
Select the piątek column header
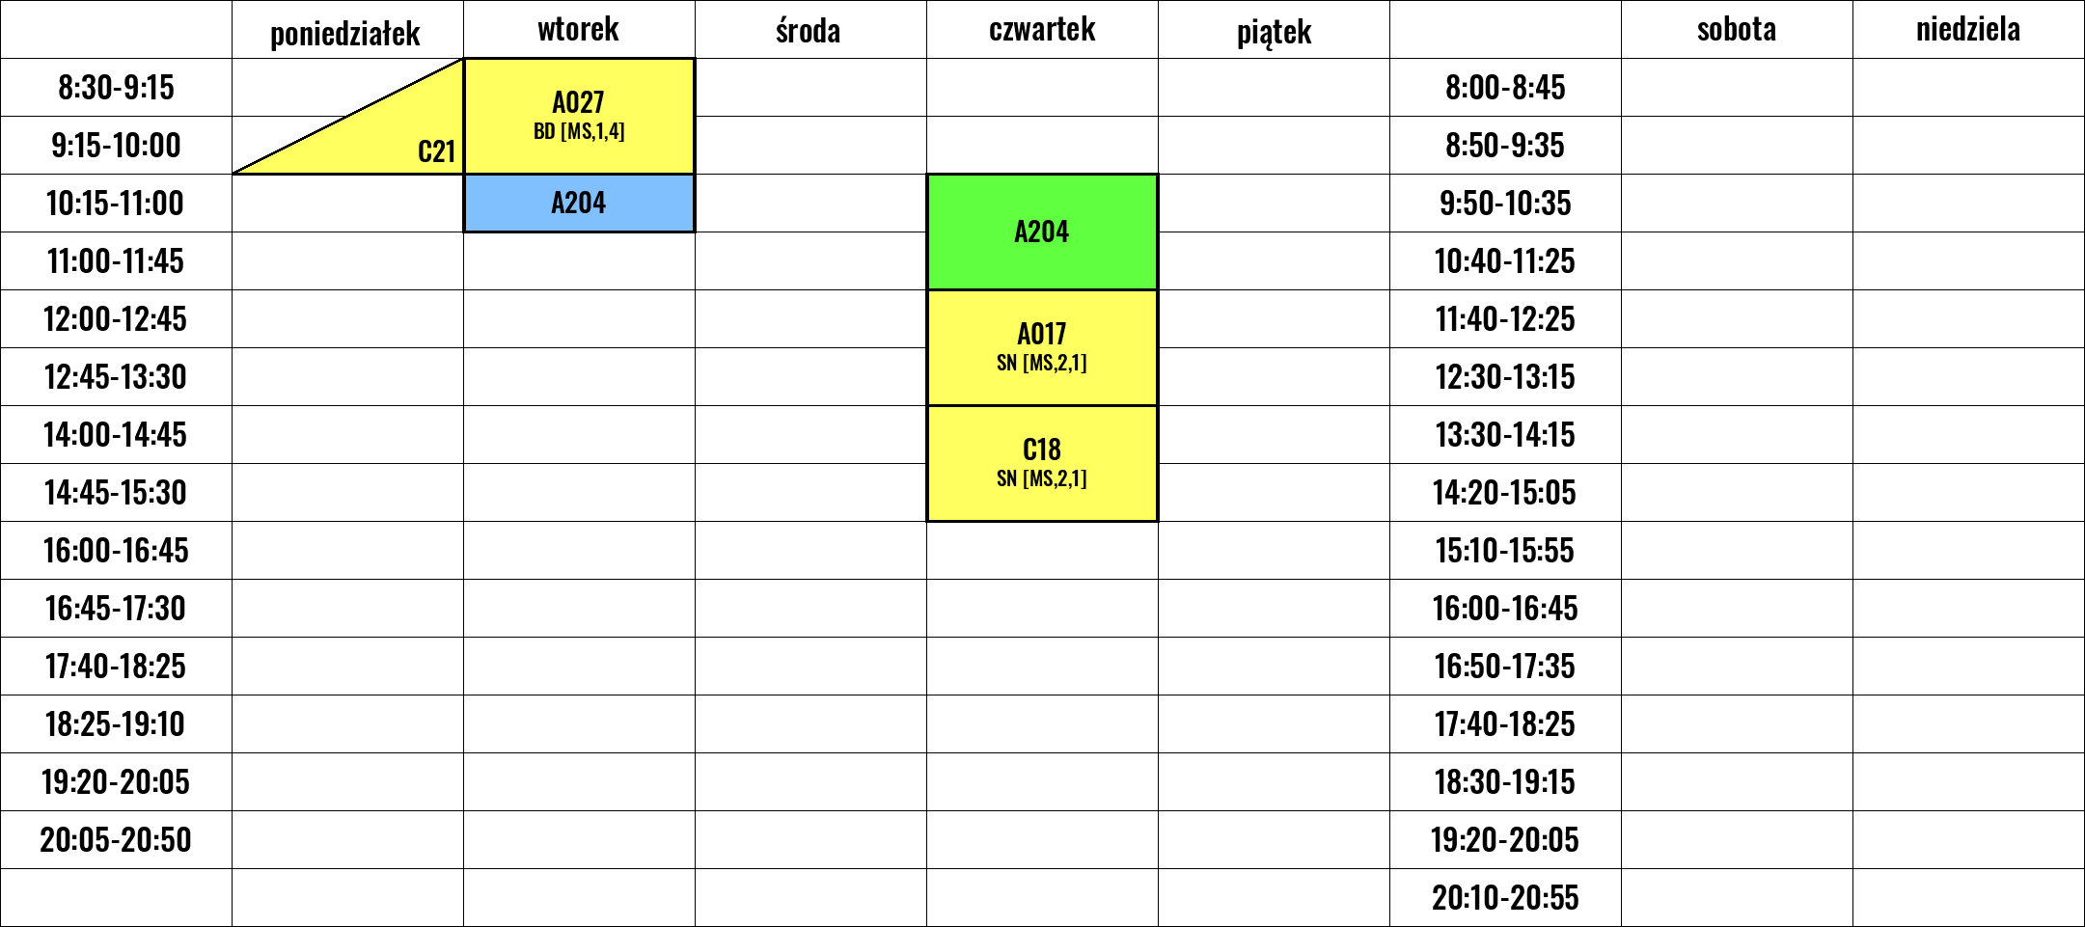coord(1274,30)
